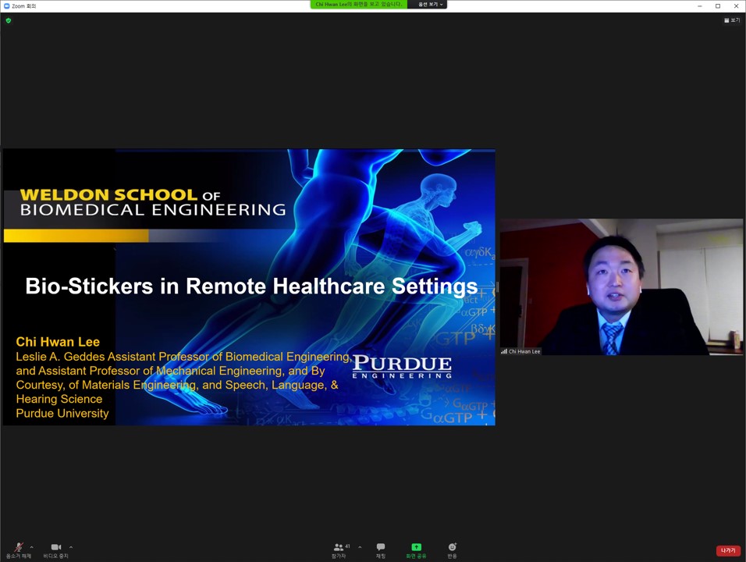Click the Zoom app icon in title bar
The image size is (746, 562).
(x=7, y=5)
